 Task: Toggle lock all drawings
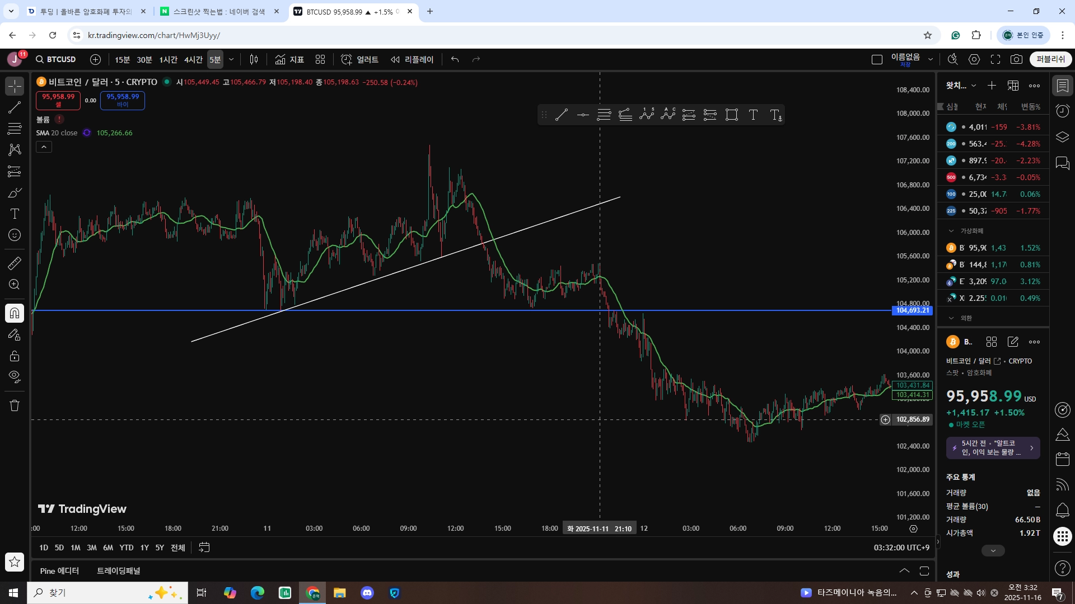tap(14, 356)
